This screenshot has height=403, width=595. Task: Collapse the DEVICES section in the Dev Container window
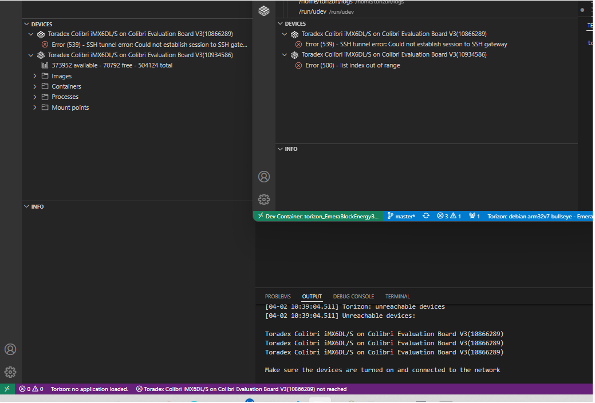click(x=280, y=24)
